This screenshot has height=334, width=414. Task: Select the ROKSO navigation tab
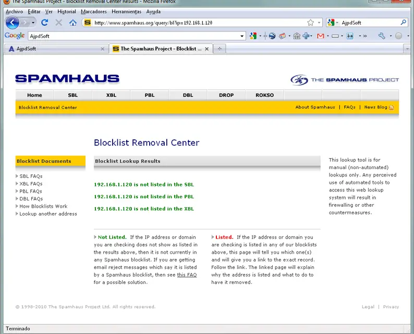pyautogui.click(x=264, y=95)
